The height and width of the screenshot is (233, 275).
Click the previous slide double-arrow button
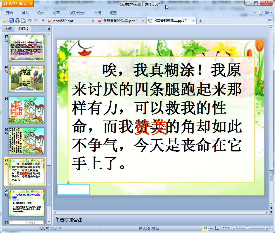tap(271, 208)
